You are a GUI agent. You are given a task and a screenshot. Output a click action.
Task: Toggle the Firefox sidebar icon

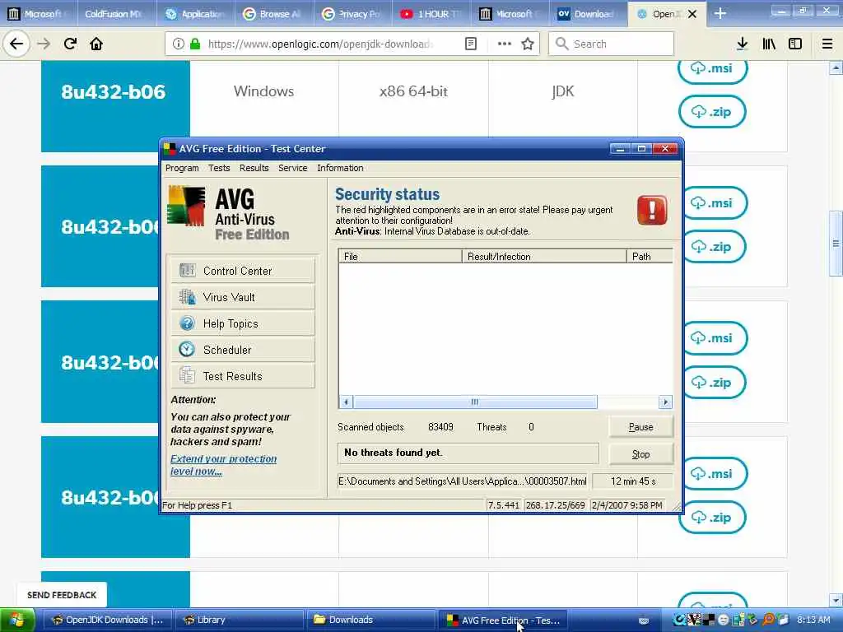pos(795,44)
